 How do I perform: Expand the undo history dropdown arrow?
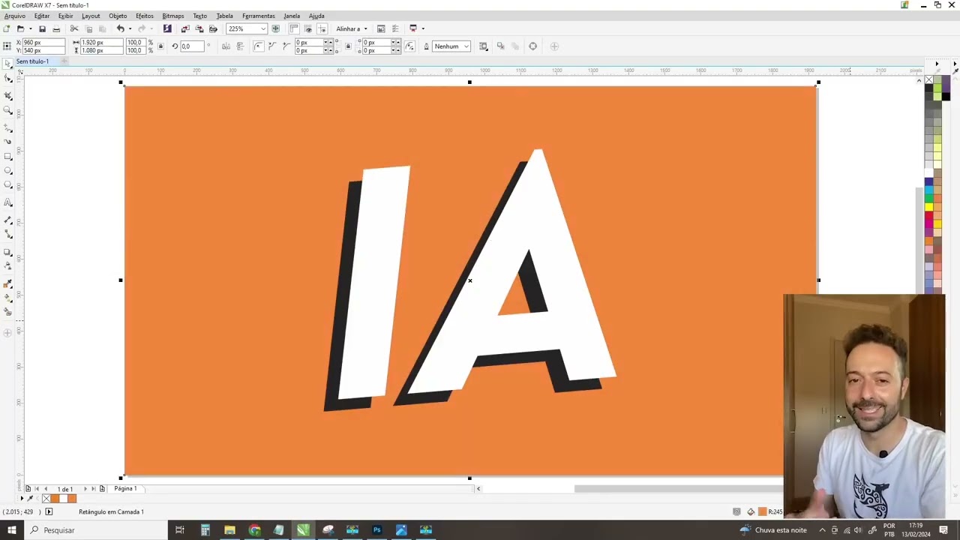tap(130, 28)
